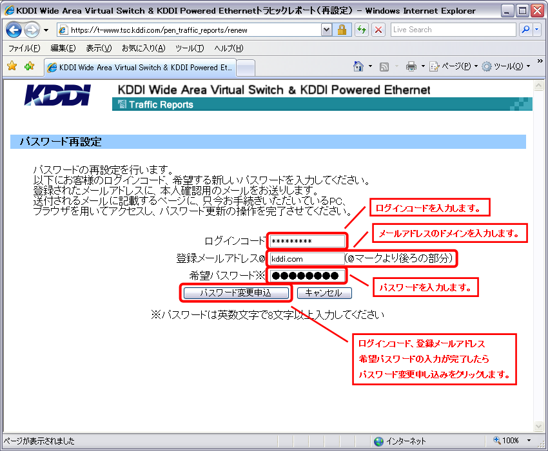Minimize the Internet Explorer window
Viewport: 548px width, 451px height.
tap(507, 11)
